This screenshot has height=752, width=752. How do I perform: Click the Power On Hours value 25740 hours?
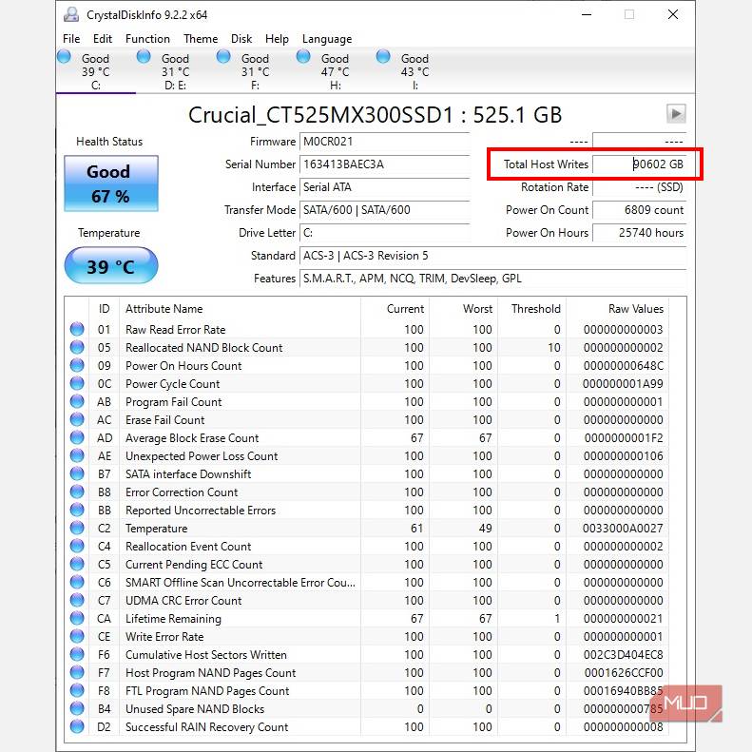pyautogui.click(x=639, y=233)
